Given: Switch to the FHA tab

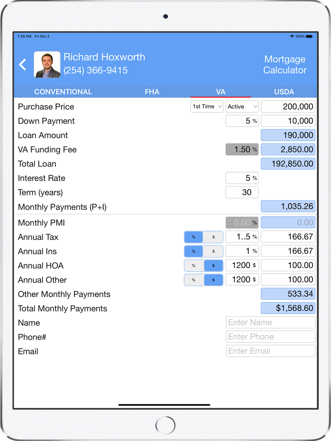Looking at the screenshot, I should tap(152, 92).
